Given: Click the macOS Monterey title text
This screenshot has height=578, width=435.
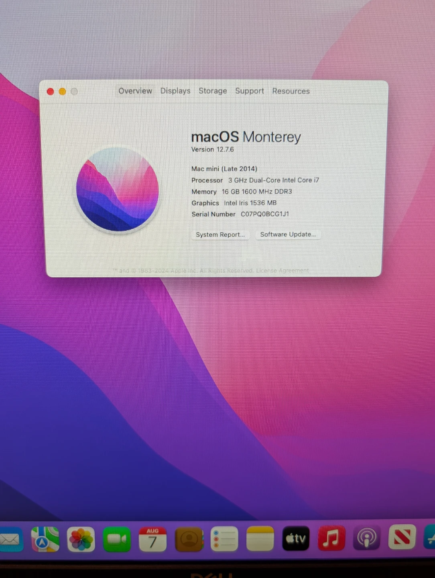Looking at the screenshot, I should coord(246,137).
